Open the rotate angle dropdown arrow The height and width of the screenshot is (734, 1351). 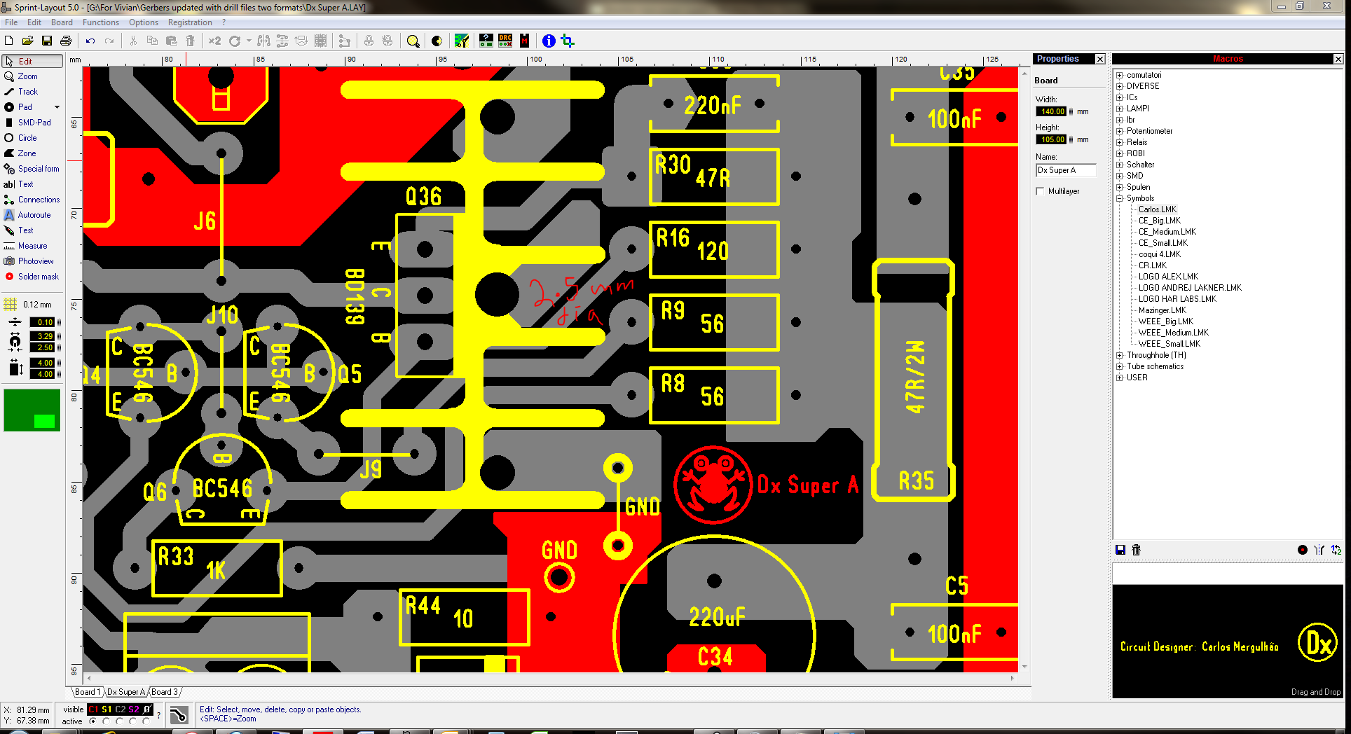[248, 41]
